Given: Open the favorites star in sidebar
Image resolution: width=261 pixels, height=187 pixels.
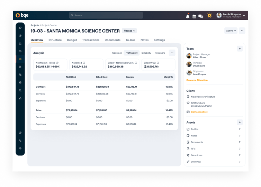Looking at the screenshot, I should point(20,28).
